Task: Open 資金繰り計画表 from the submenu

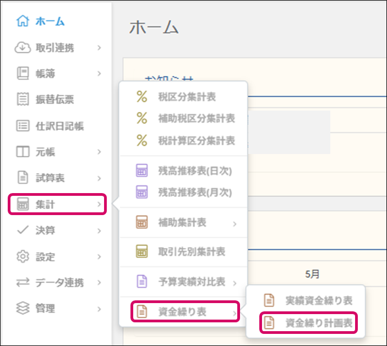Action: click(x=318, y=323)
